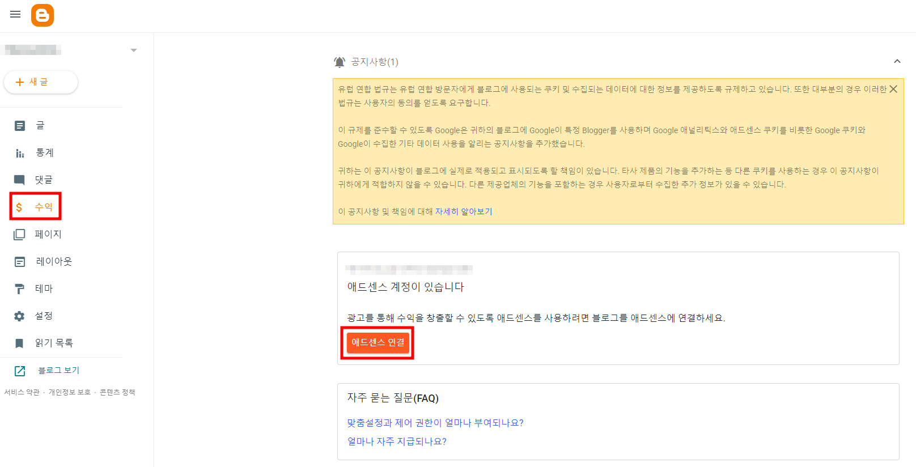The width and height of the screenshot is (916, 467).
Task: Open the 설정 settings menu label
Action: click(44, 316)
